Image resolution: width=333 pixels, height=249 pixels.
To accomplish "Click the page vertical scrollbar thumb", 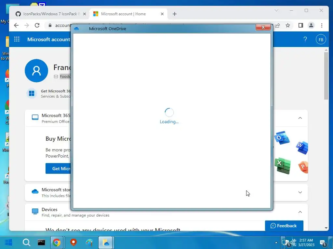I will (x=326, y=76).
